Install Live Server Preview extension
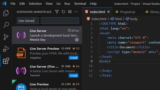Viewport: 160px width, 90px height. point(73,58)
